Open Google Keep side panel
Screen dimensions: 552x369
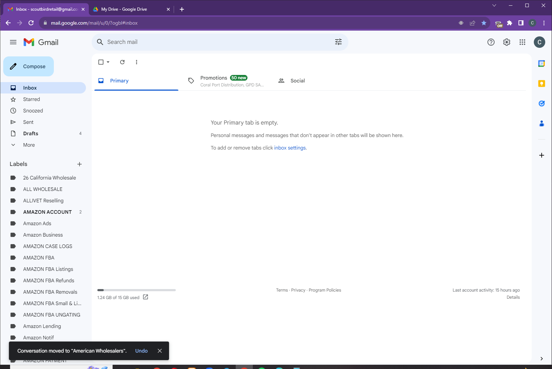coord(542,84)
